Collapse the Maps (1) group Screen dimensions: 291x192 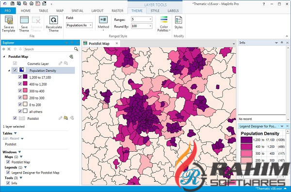(21, 157)
